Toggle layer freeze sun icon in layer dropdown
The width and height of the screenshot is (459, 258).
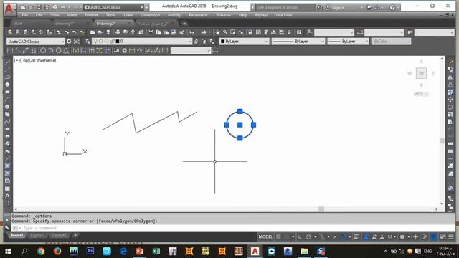click(101, 42)
